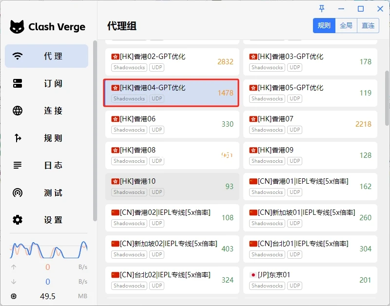Image resolution: width=390 pixels, height=306 pixels.
Task: Click the 规则 branching arrow icon
Action: coord(18,138)
